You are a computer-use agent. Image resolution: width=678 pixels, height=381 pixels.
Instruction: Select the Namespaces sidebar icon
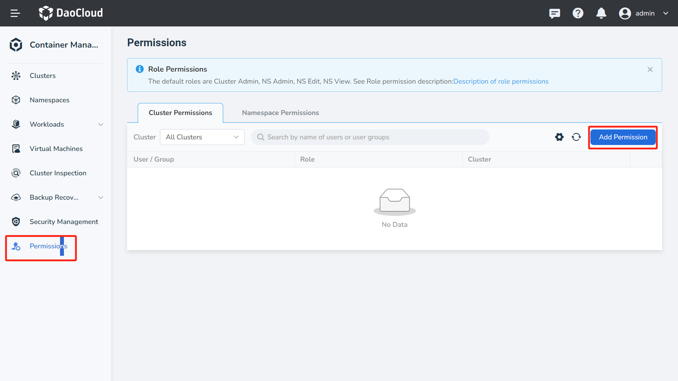[16, 100]
